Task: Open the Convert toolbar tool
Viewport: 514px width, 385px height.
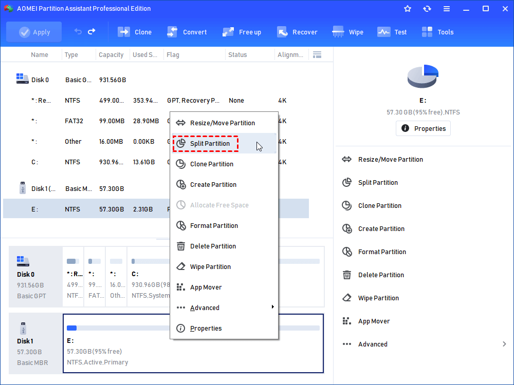Action: coord(187,32)
